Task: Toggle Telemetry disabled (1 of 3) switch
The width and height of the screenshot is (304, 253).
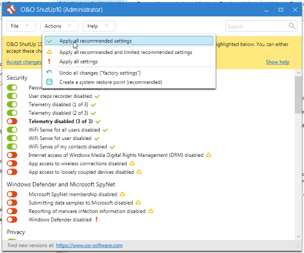Action: (x=12, y=105)
